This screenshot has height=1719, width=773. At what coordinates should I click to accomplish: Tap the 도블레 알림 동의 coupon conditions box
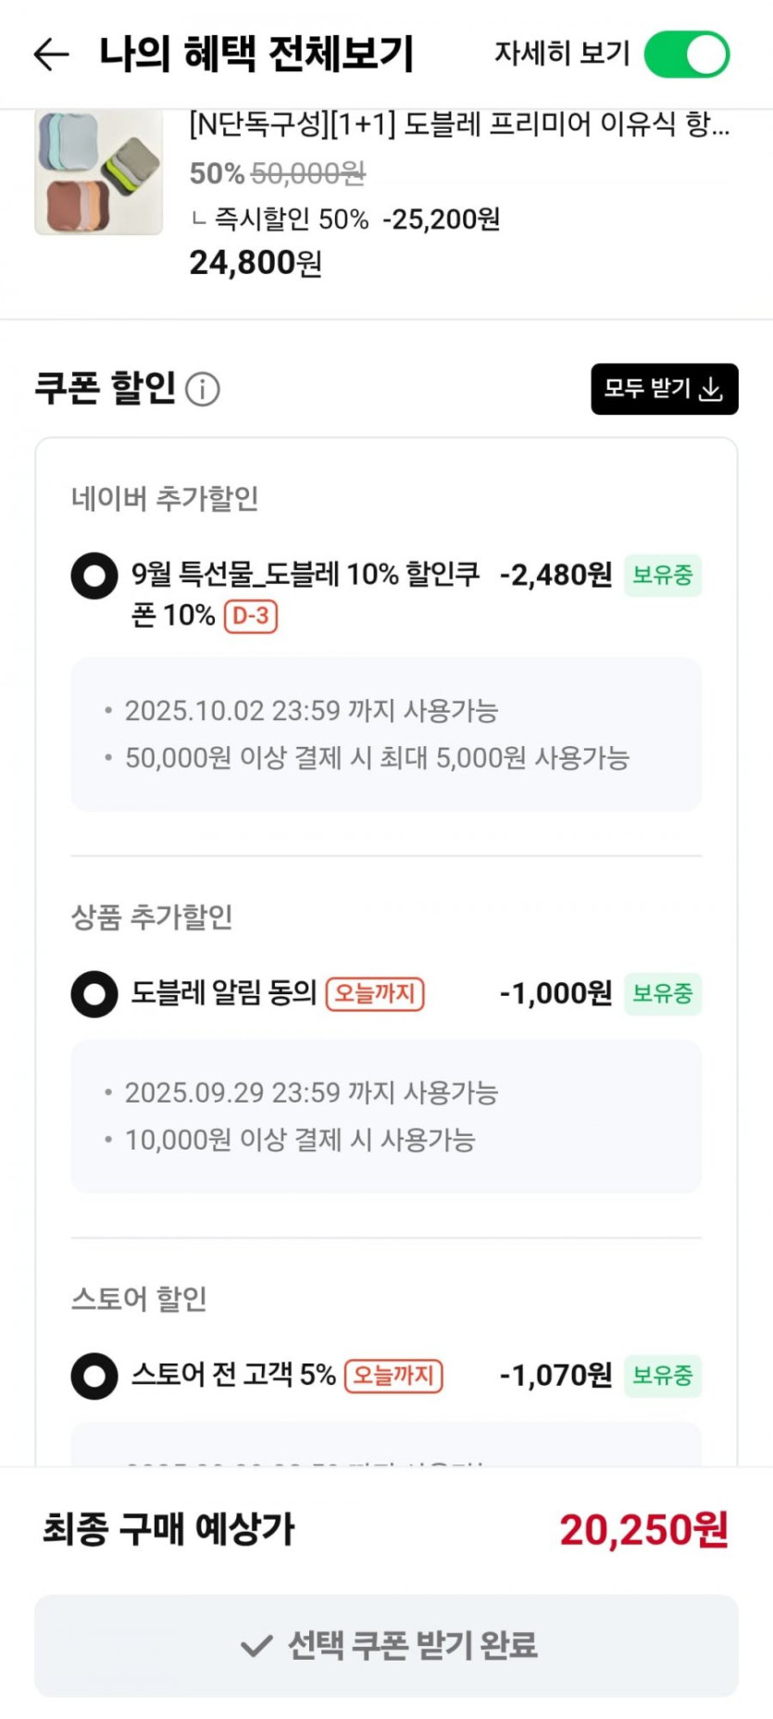386,1115
